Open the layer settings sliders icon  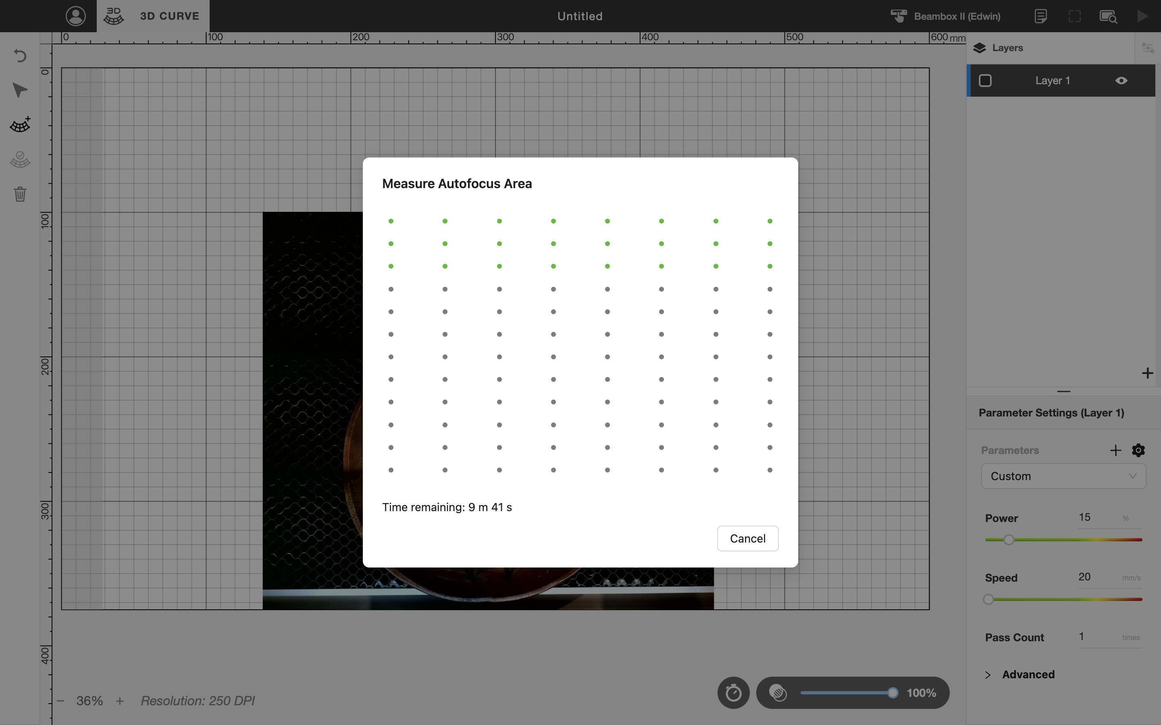point(1148,48)
